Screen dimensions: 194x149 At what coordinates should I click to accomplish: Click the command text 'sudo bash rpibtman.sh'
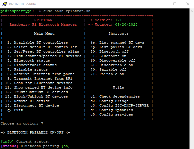(67, 11)
